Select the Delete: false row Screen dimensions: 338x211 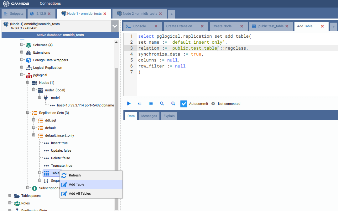60,158
